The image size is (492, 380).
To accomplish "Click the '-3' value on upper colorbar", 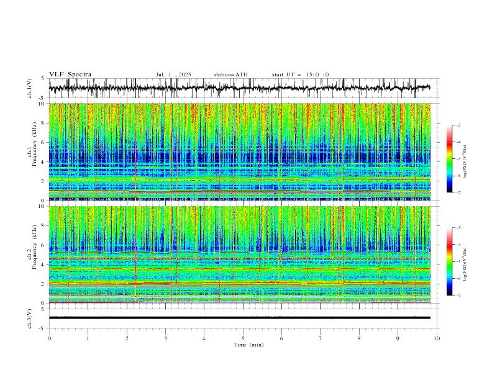I will tap(458, 125).
